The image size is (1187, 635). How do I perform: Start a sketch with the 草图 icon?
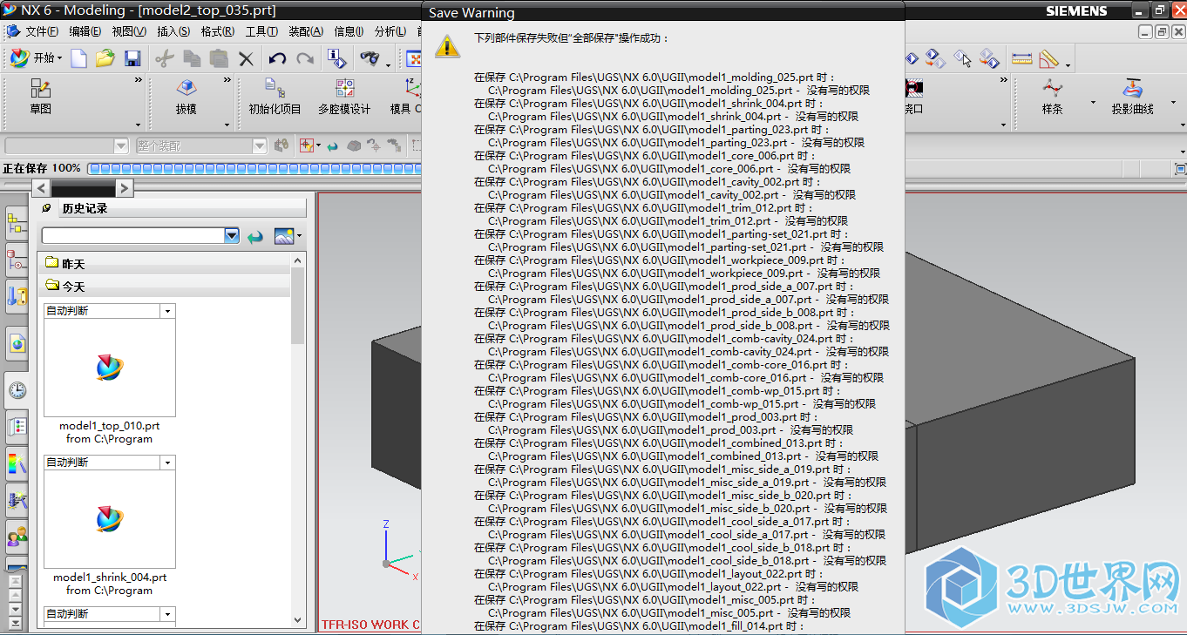[x=40, y=97]
